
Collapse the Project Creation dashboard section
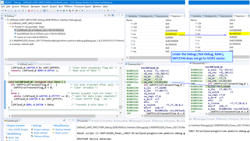pos(6,126)
